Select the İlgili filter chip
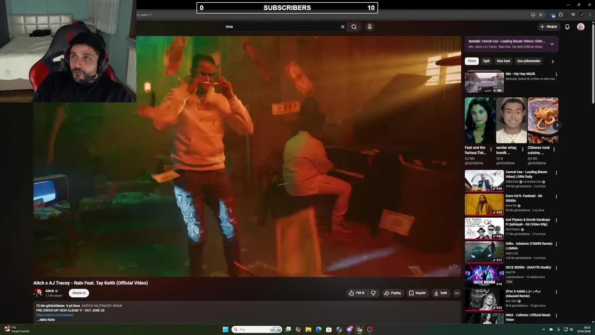Viewport: 595px width, 335px height. pos(486,61)
